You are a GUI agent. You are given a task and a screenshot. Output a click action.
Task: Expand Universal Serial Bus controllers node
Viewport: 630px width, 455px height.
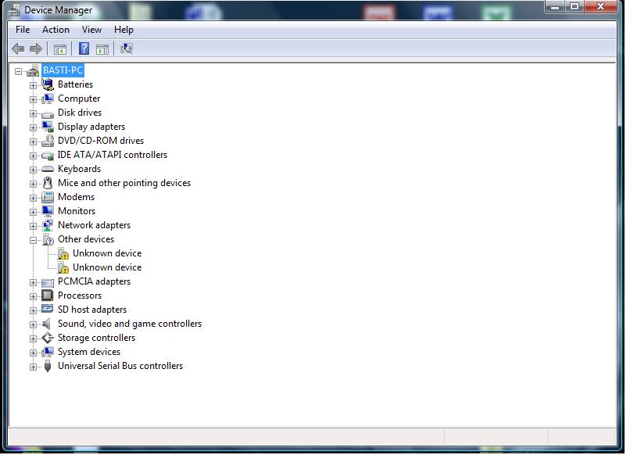pyautogui.click(x=33, y=367)
